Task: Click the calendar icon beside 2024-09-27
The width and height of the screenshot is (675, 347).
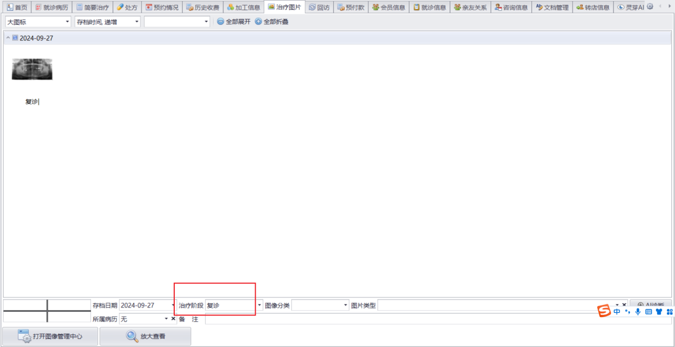Action: click(x=15, y=38)
